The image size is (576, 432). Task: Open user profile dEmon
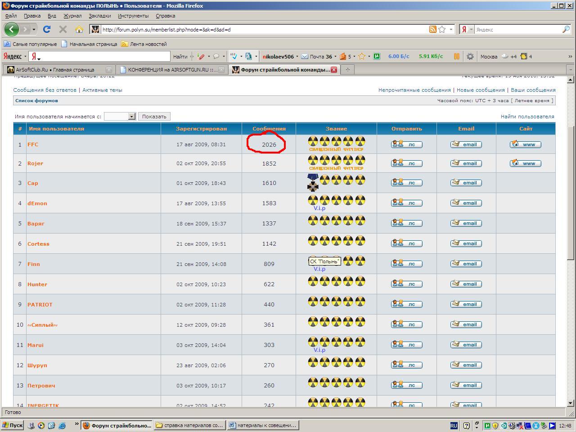click(37, 203)
